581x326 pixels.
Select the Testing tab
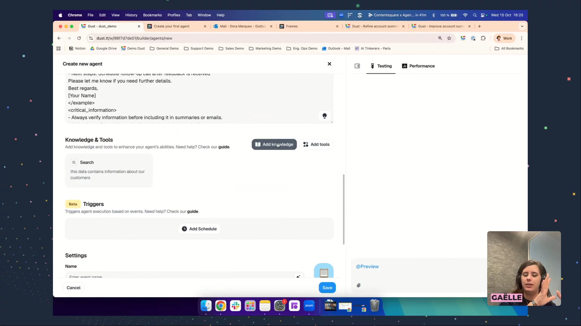click(381, 66)
